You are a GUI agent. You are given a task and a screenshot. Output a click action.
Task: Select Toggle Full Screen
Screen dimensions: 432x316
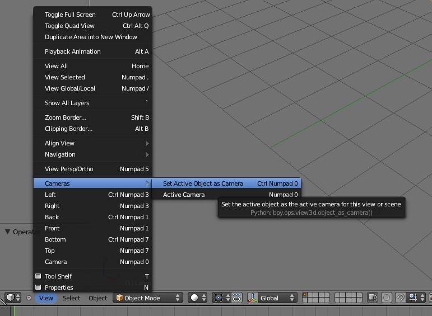click(x=93, y=15)
